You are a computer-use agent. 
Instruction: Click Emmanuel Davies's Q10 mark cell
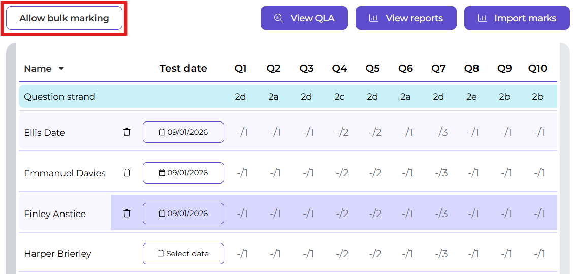tap(539, 173)
